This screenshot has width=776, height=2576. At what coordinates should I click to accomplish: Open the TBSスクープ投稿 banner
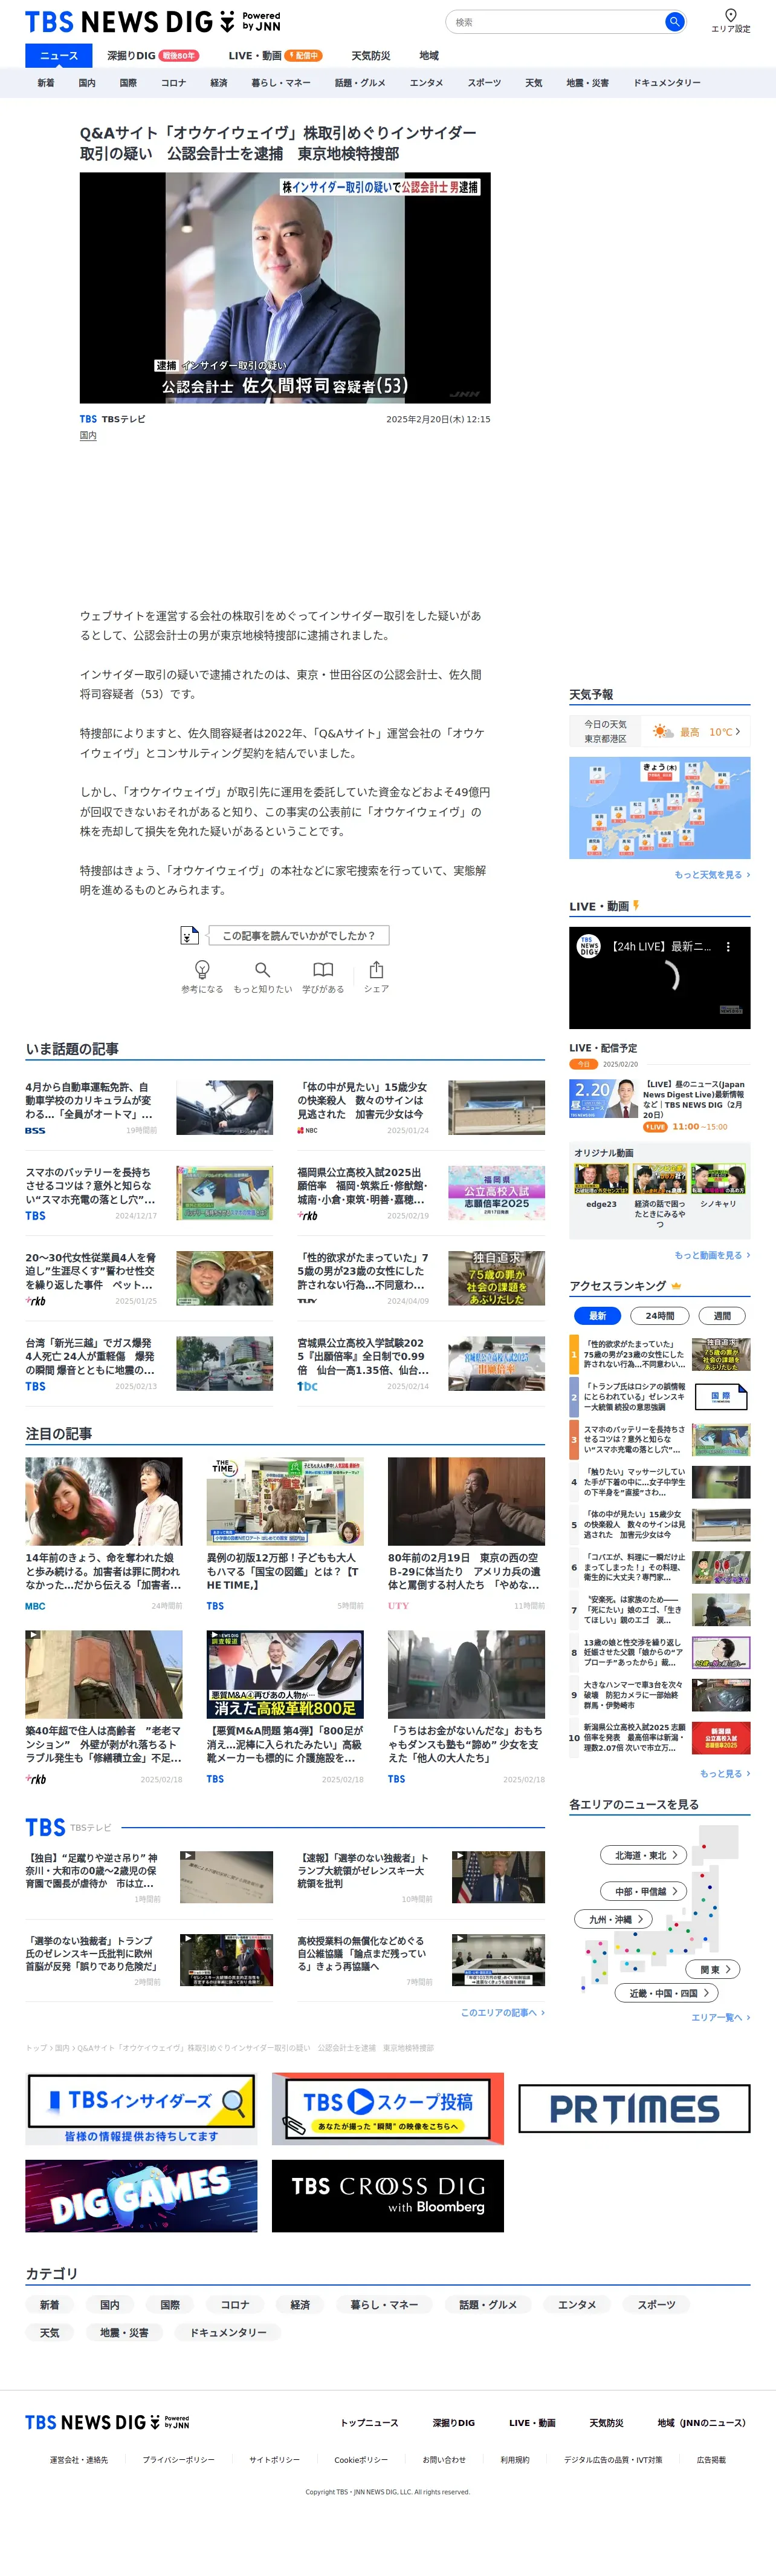point(387,2108)
